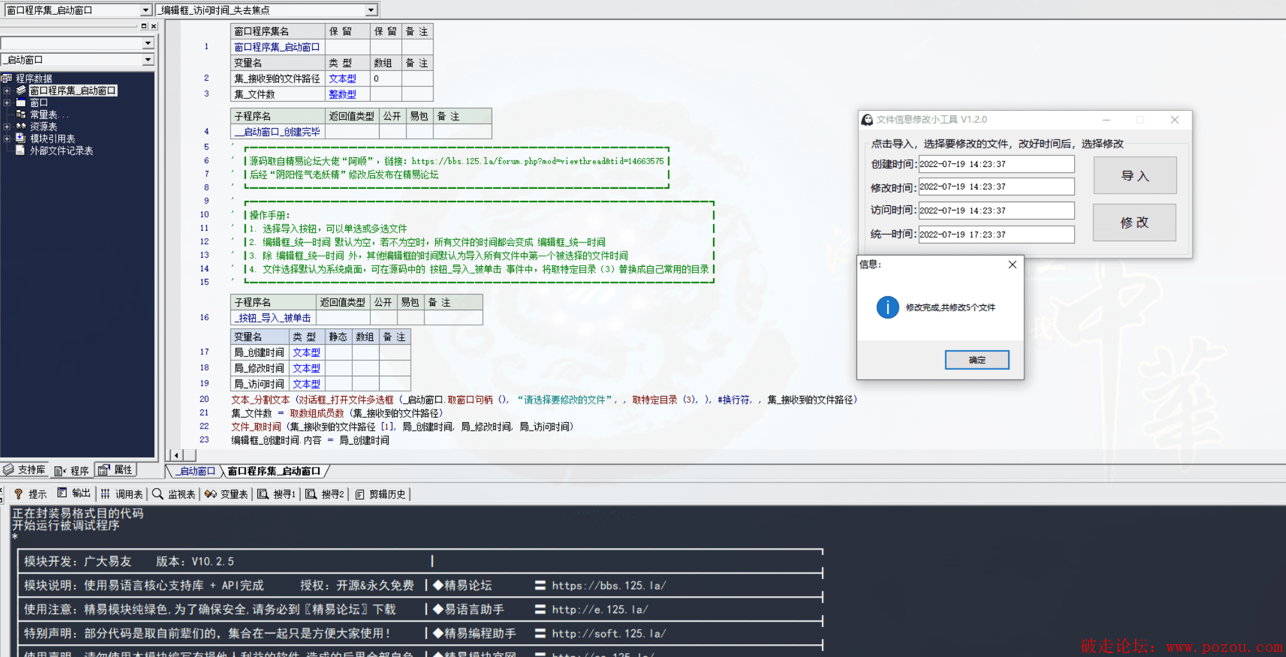Click the 模块引用表 icon in tree

pos(20,138)
